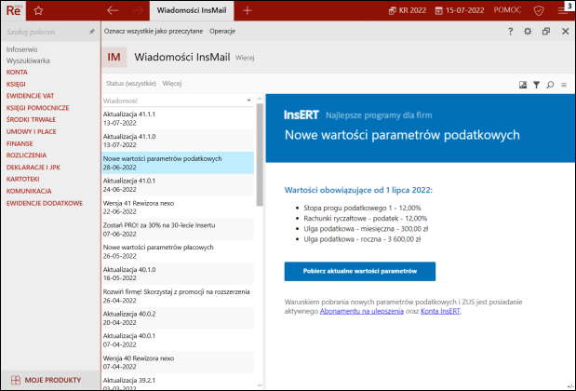Open the hamburger menu with badge 3
The height and width of the screenshot is (391, 576).
[564, 10]
